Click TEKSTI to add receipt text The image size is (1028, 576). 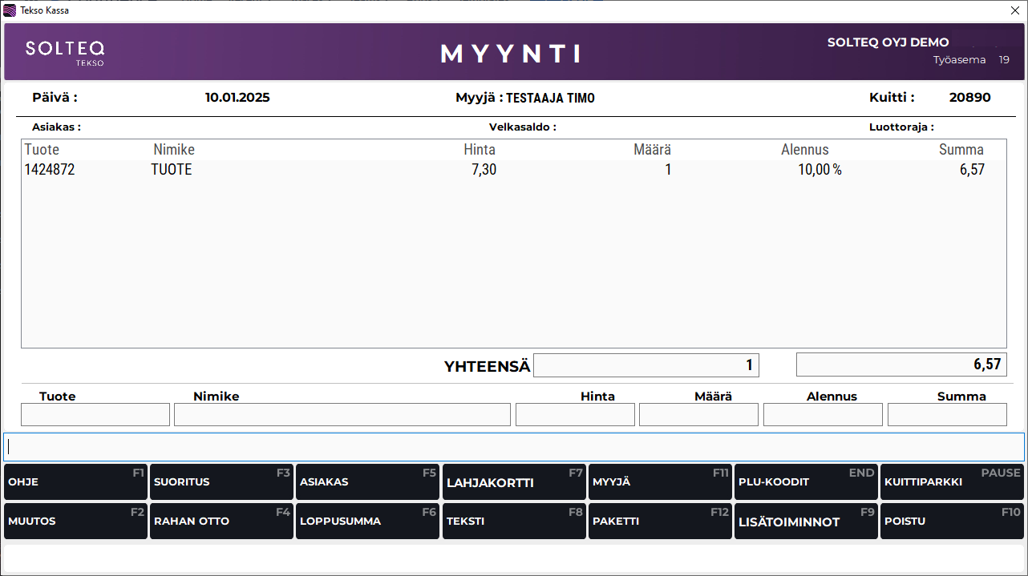513,521
